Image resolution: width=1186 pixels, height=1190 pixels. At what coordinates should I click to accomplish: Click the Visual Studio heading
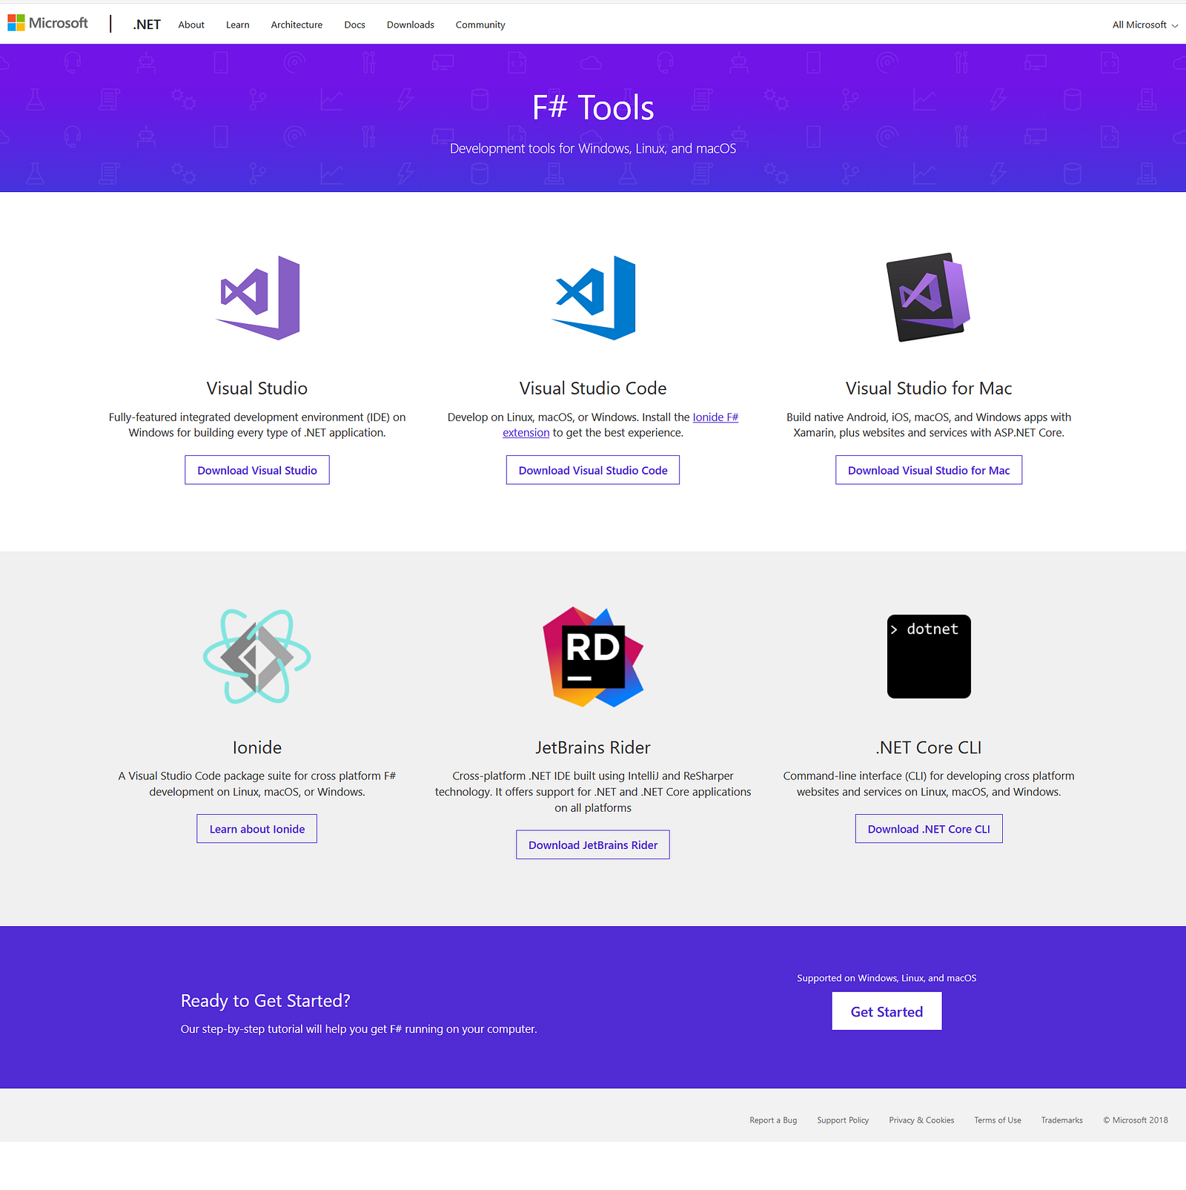[x=257, y=389]
